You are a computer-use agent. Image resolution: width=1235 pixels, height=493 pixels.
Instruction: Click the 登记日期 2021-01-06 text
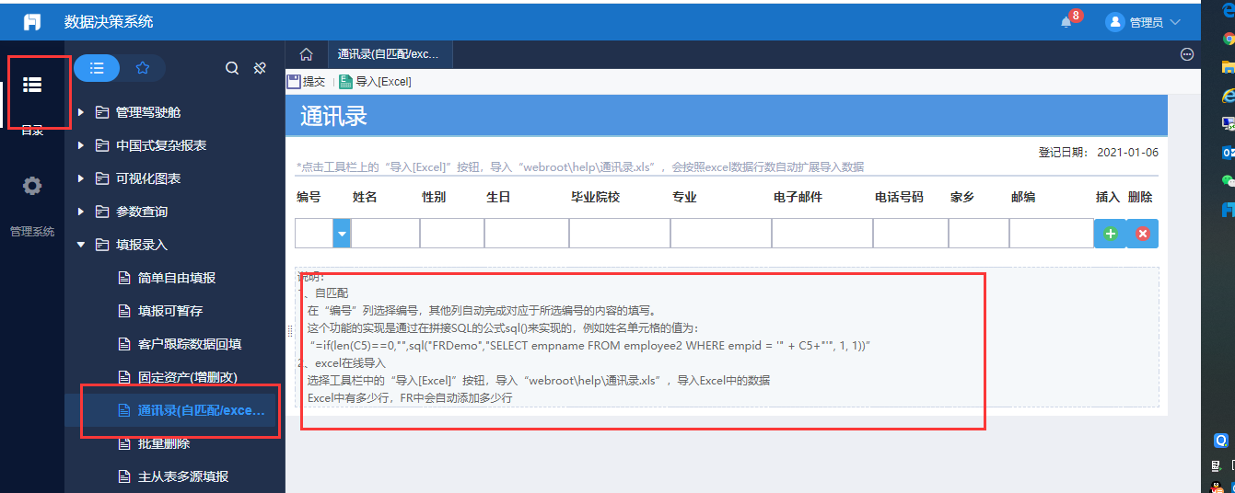[x=1099, y=153]
